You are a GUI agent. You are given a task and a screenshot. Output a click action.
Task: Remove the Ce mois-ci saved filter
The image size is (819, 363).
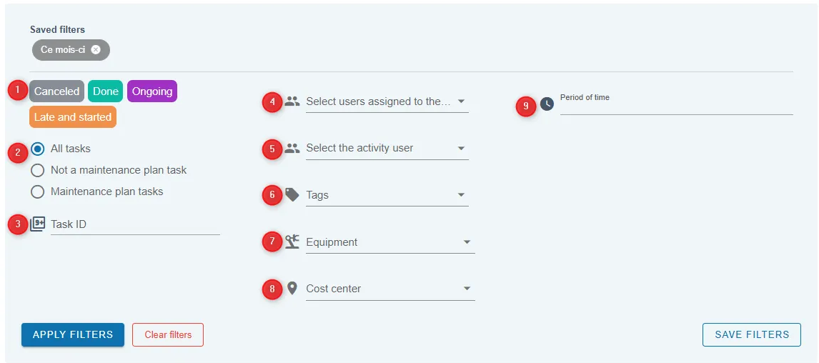[x=96, y=49]
